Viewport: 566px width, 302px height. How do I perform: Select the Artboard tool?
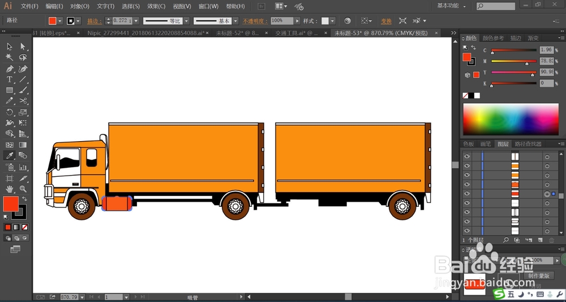(x=10, y=178)
